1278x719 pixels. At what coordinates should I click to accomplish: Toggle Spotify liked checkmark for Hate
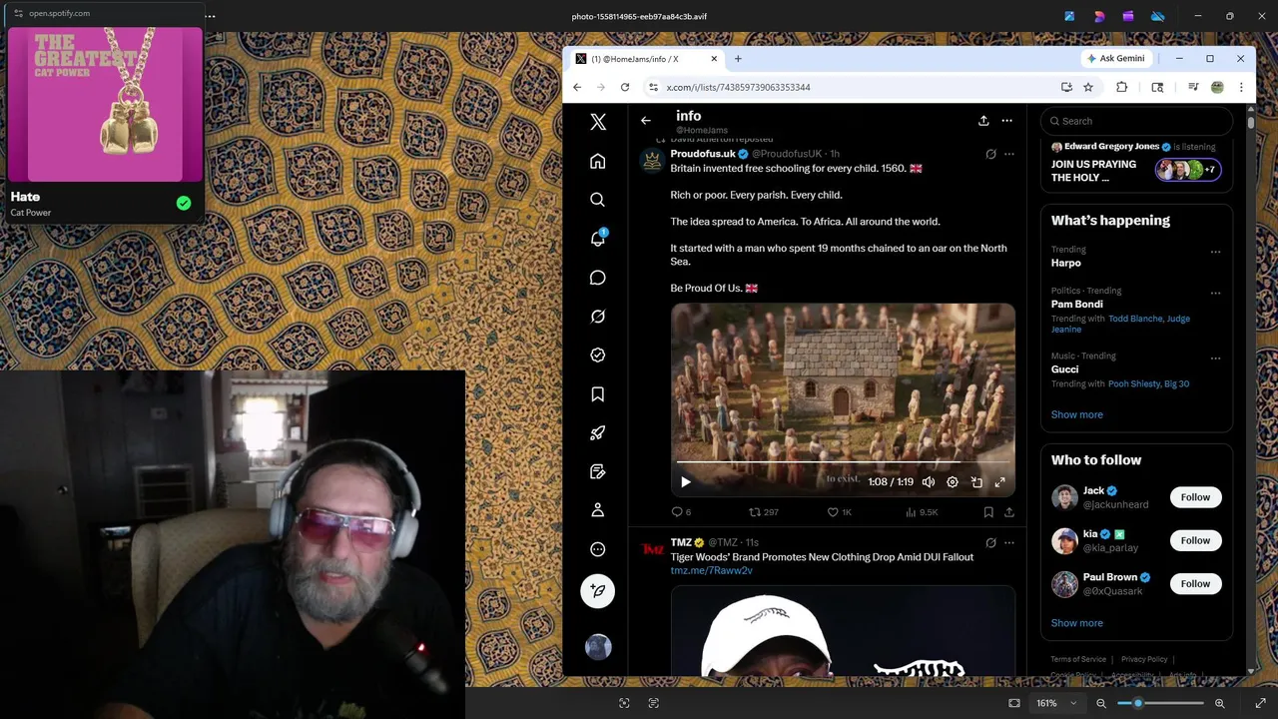[x=184, y=204]
